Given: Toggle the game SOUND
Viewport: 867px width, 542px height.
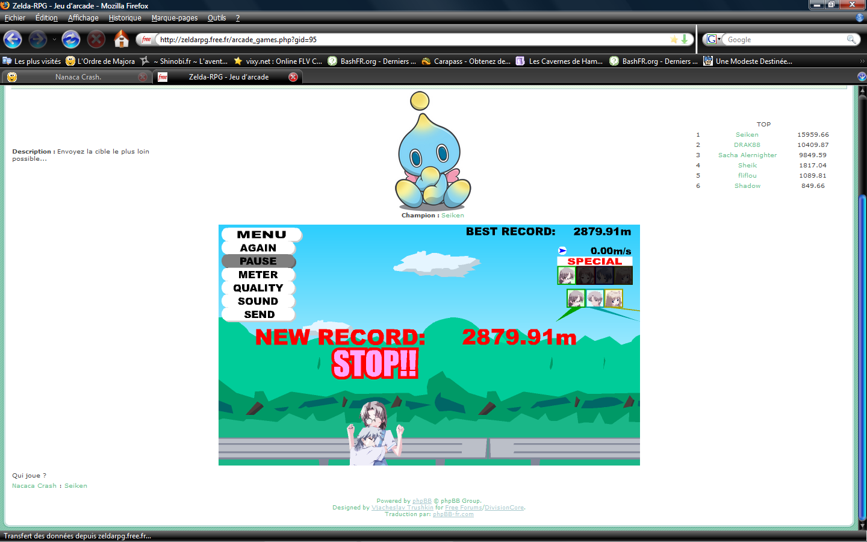Looking at the screenshot, I should [258, 301].
